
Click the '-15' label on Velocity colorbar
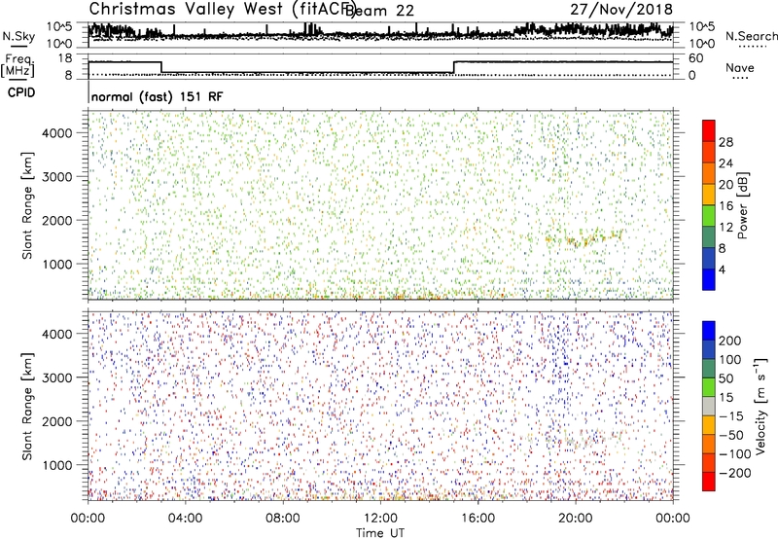pyautogui.click(x=731, y=416)
